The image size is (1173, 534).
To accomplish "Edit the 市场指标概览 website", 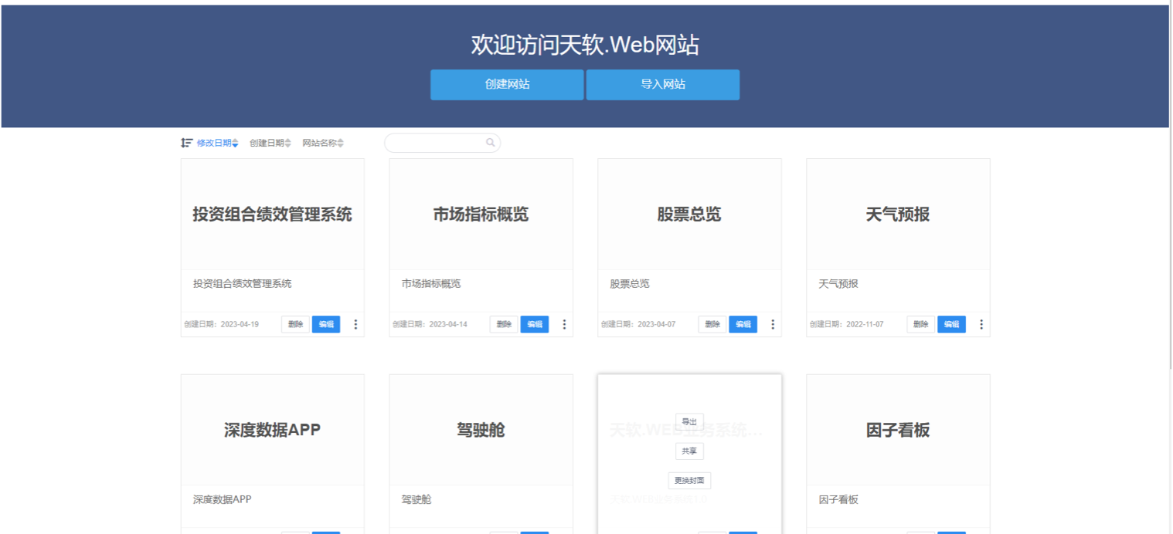I will [x=534, y=325].
